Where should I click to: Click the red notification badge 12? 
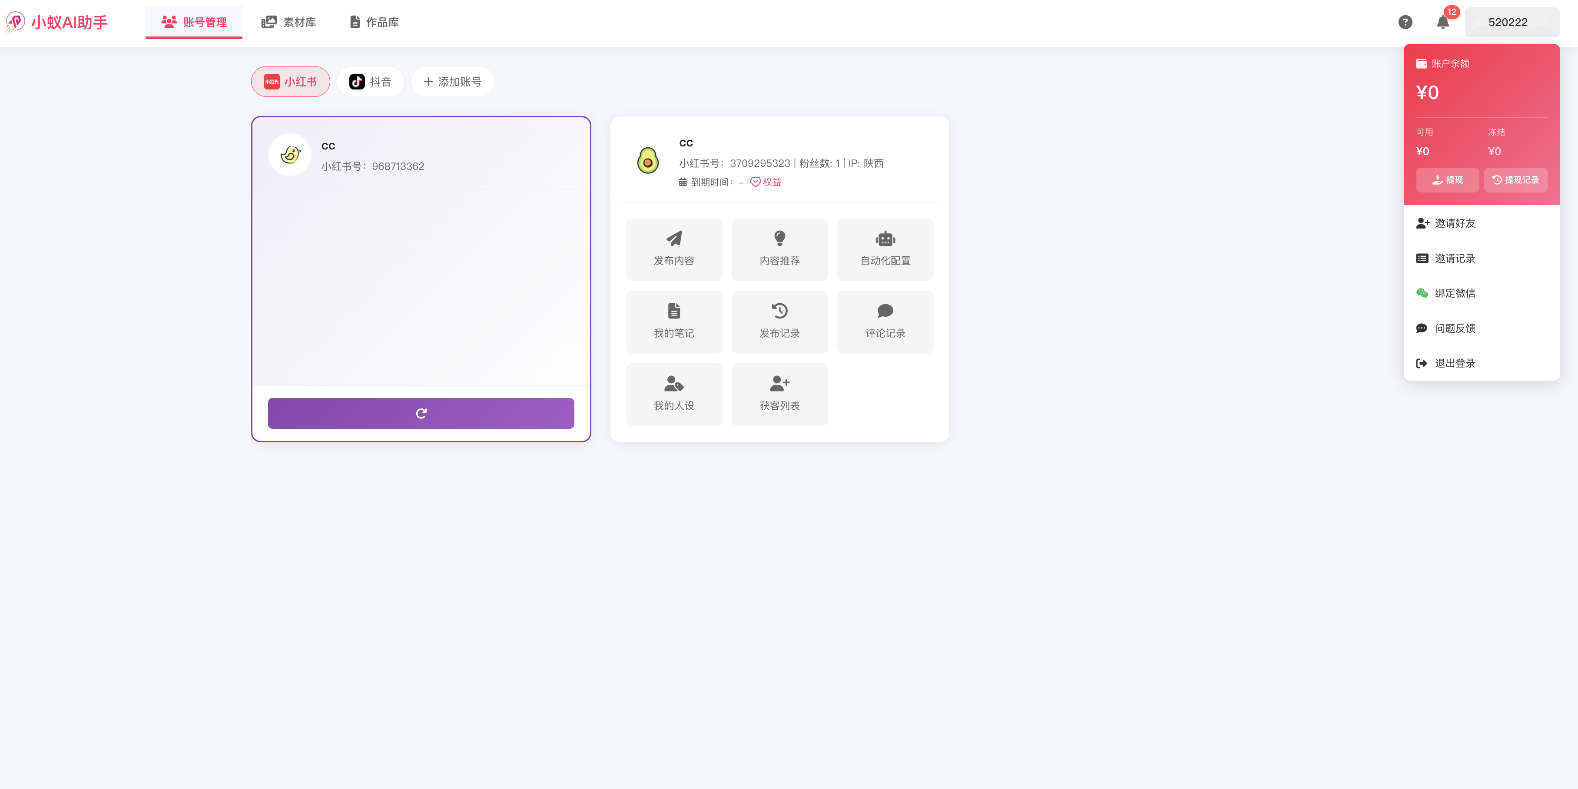coord(1452,12)
